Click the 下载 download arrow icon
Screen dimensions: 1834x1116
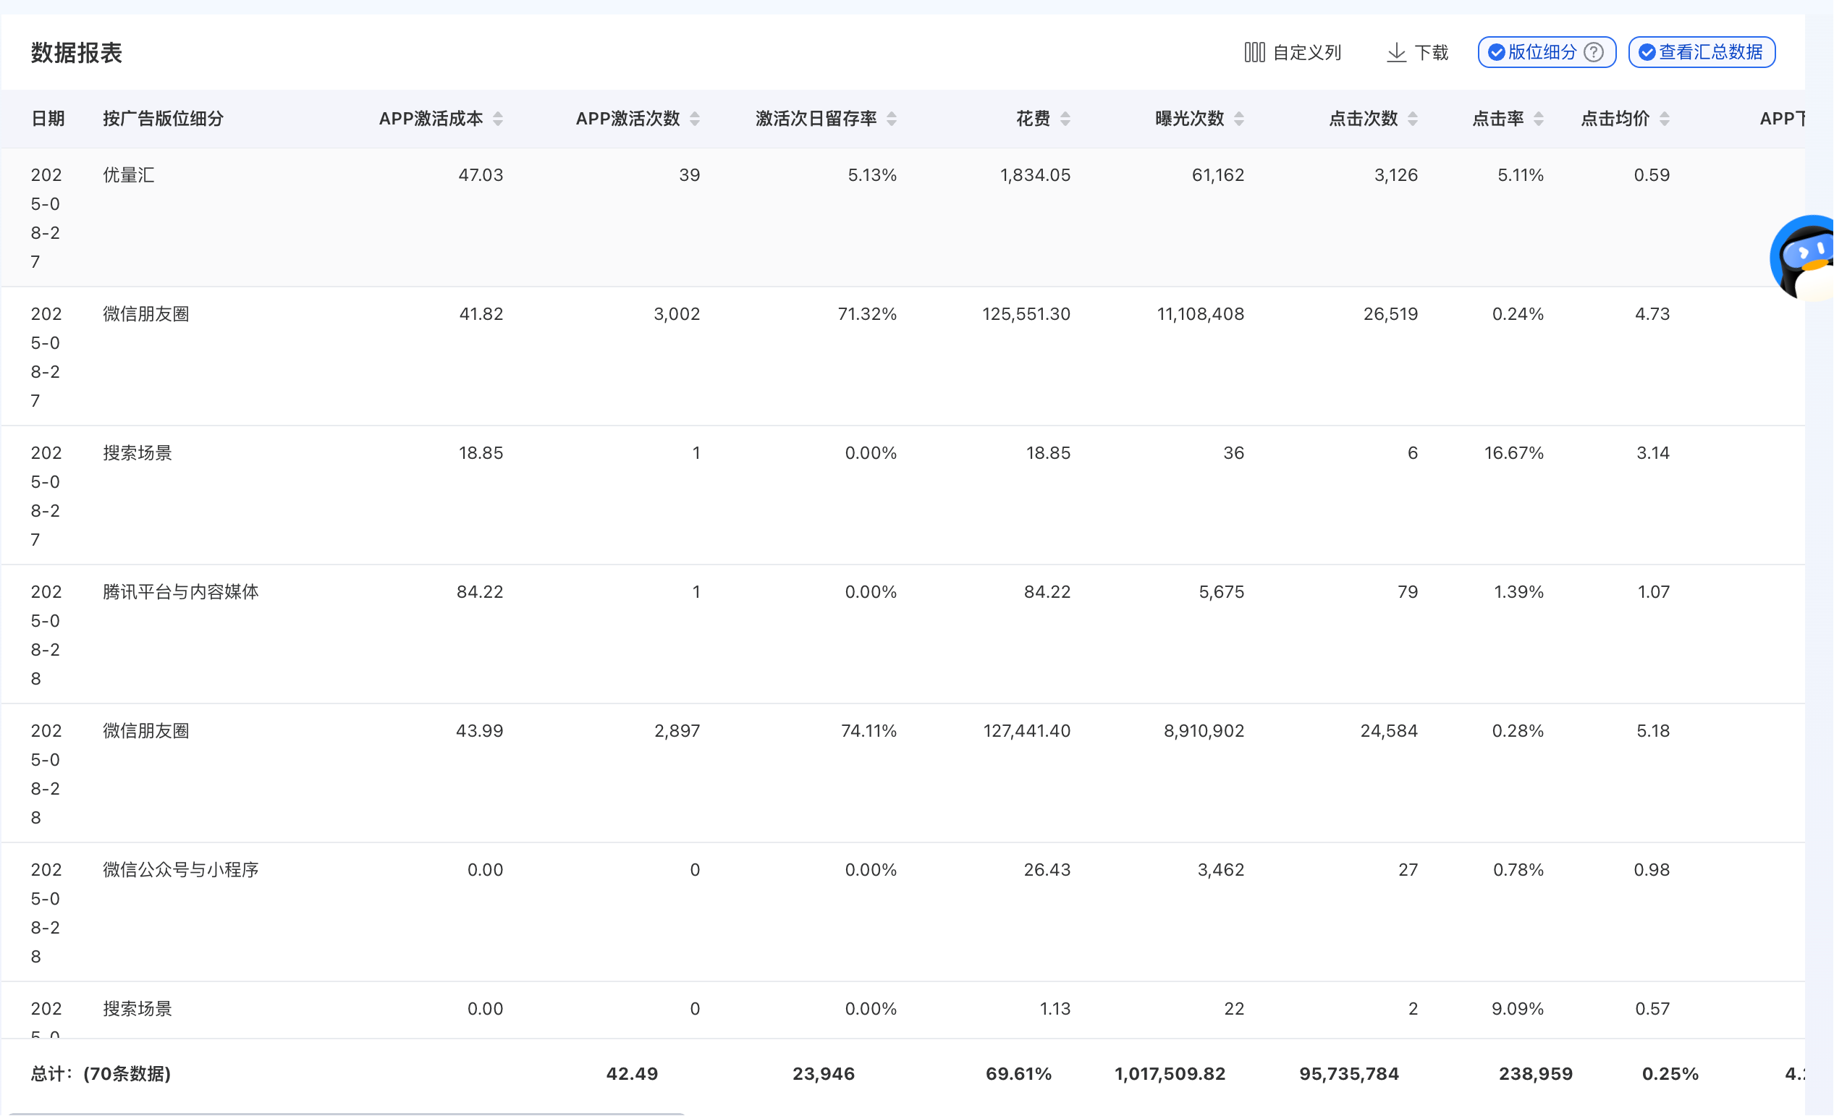coord(1397,52)
